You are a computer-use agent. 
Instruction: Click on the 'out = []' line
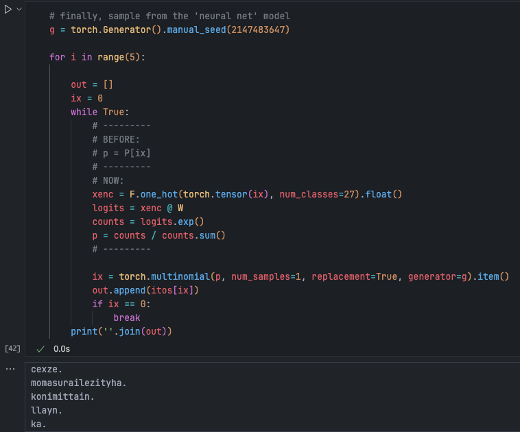[92, 84]
